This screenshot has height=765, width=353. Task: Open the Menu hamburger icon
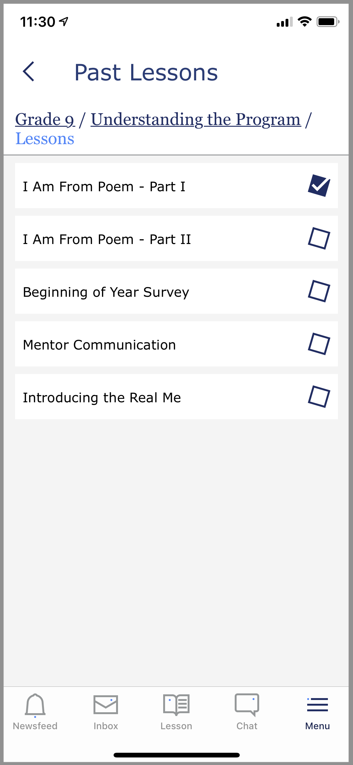tap(318, 704)
